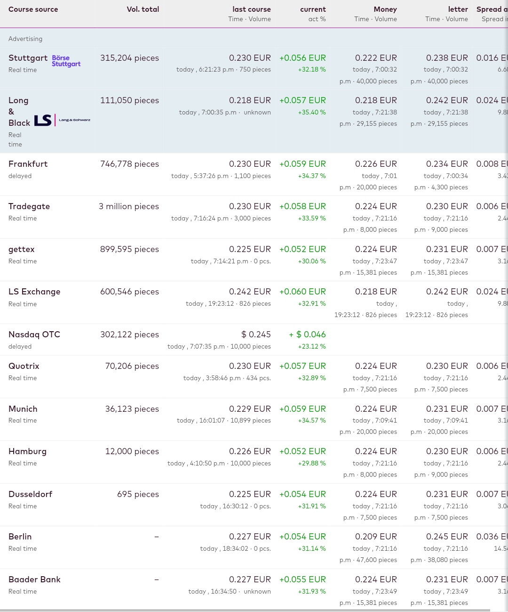
Task: Sort by the Vol. total column header
Action: tap(143, 9)
